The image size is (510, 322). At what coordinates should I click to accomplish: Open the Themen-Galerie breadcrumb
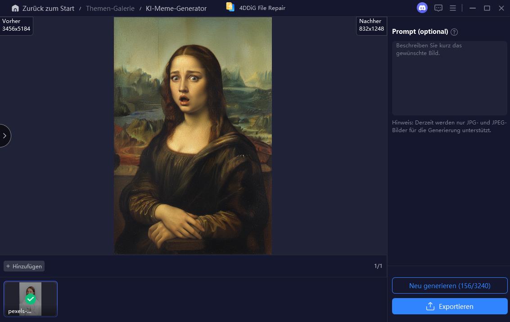tap(110, 8)
